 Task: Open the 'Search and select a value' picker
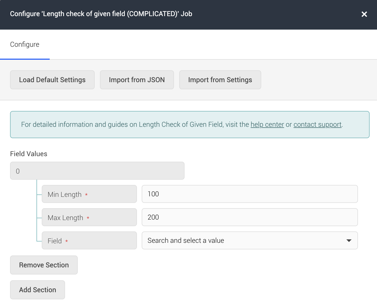(238, 240)
